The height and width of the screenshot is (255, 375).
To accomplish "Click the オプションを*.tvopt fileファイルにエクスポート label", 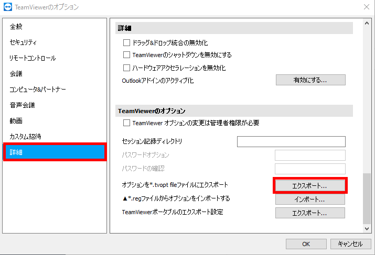I will tap(175, 185).
